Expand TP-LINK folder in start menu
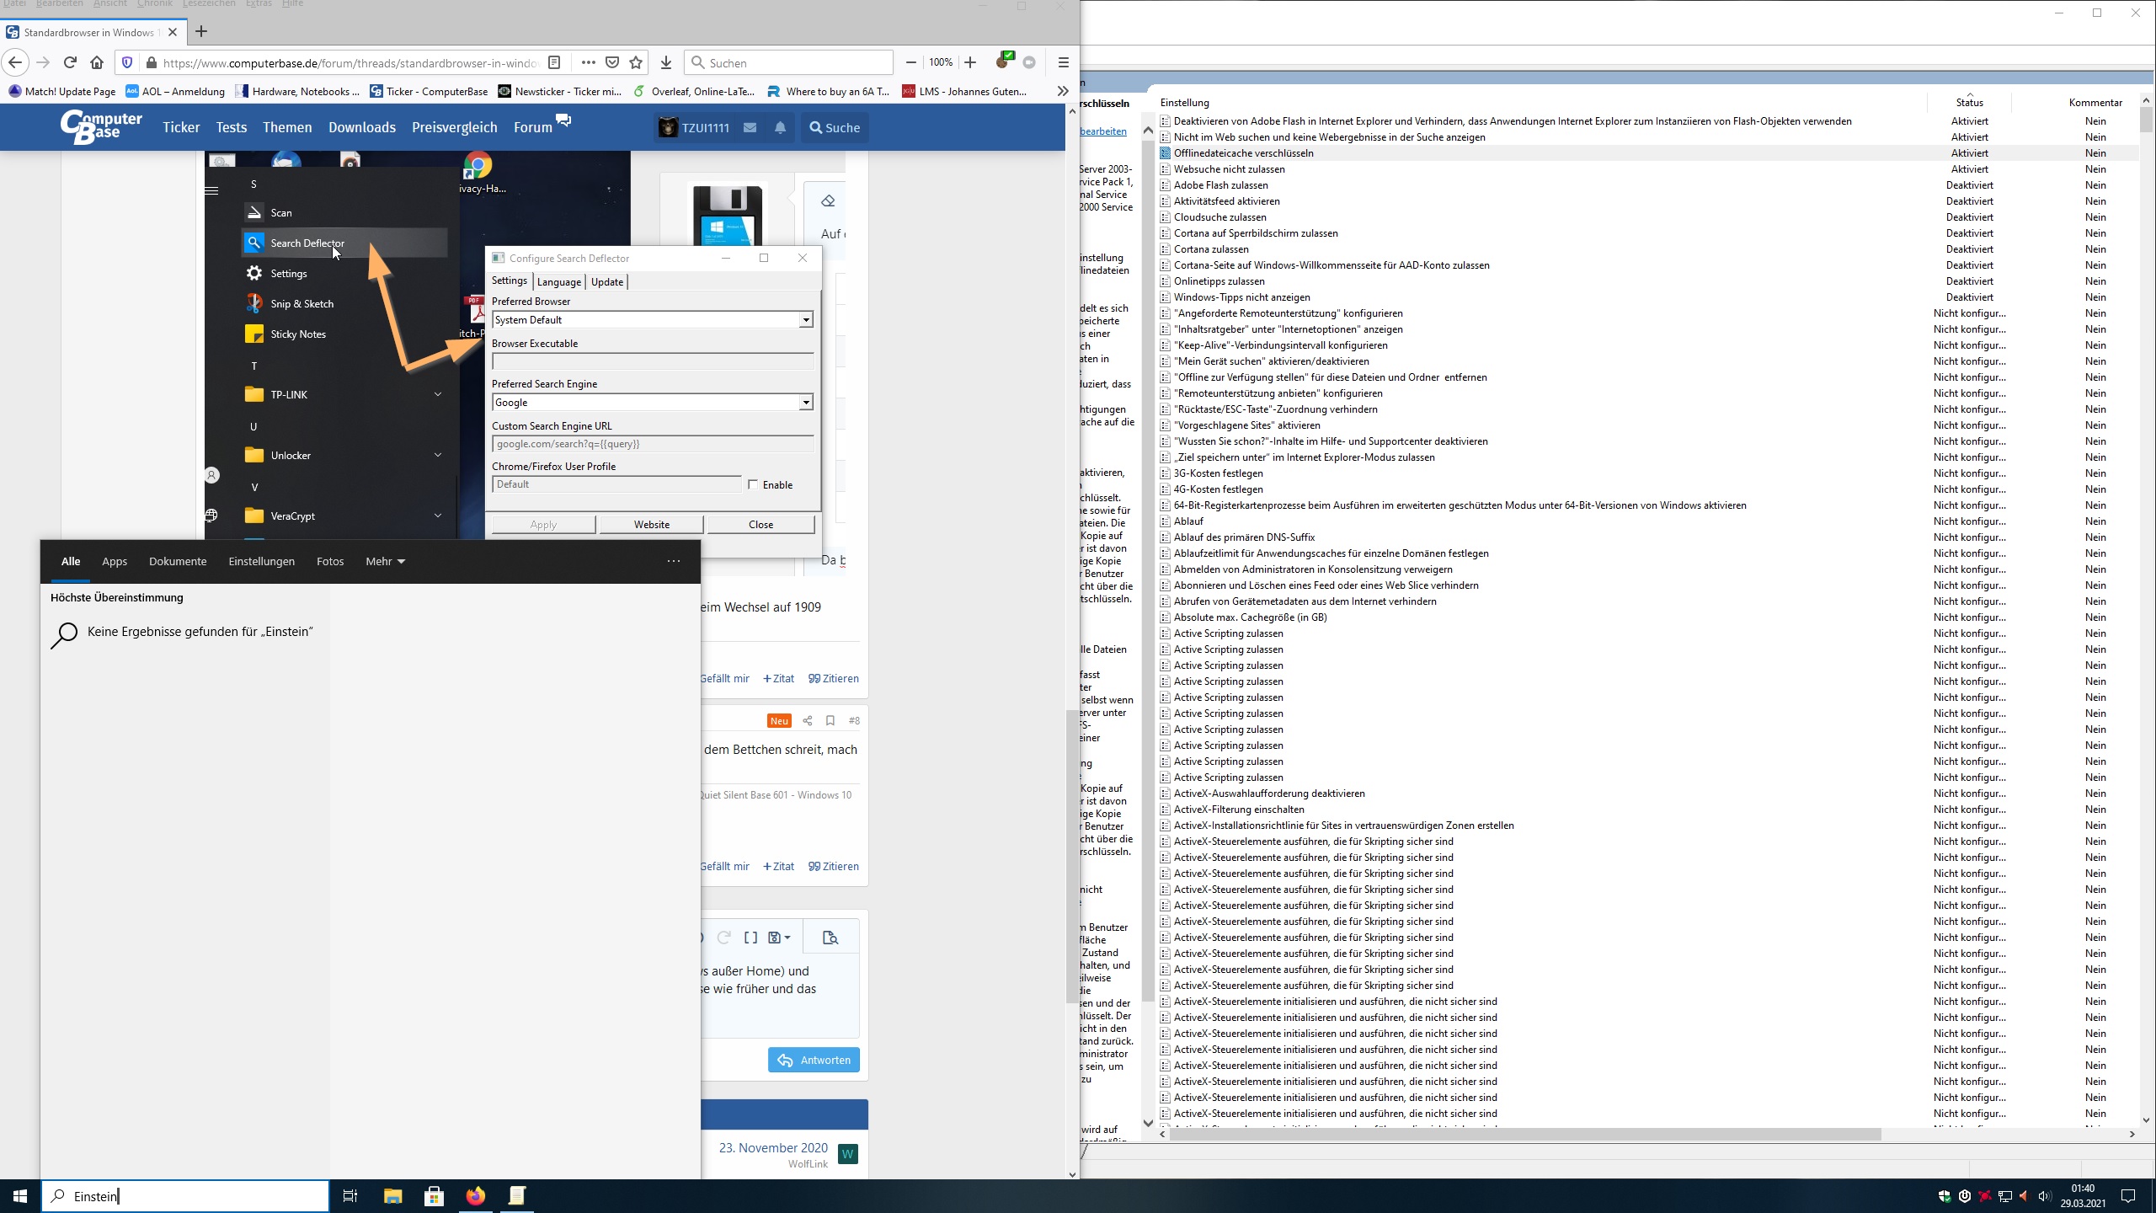 (438, 394)
